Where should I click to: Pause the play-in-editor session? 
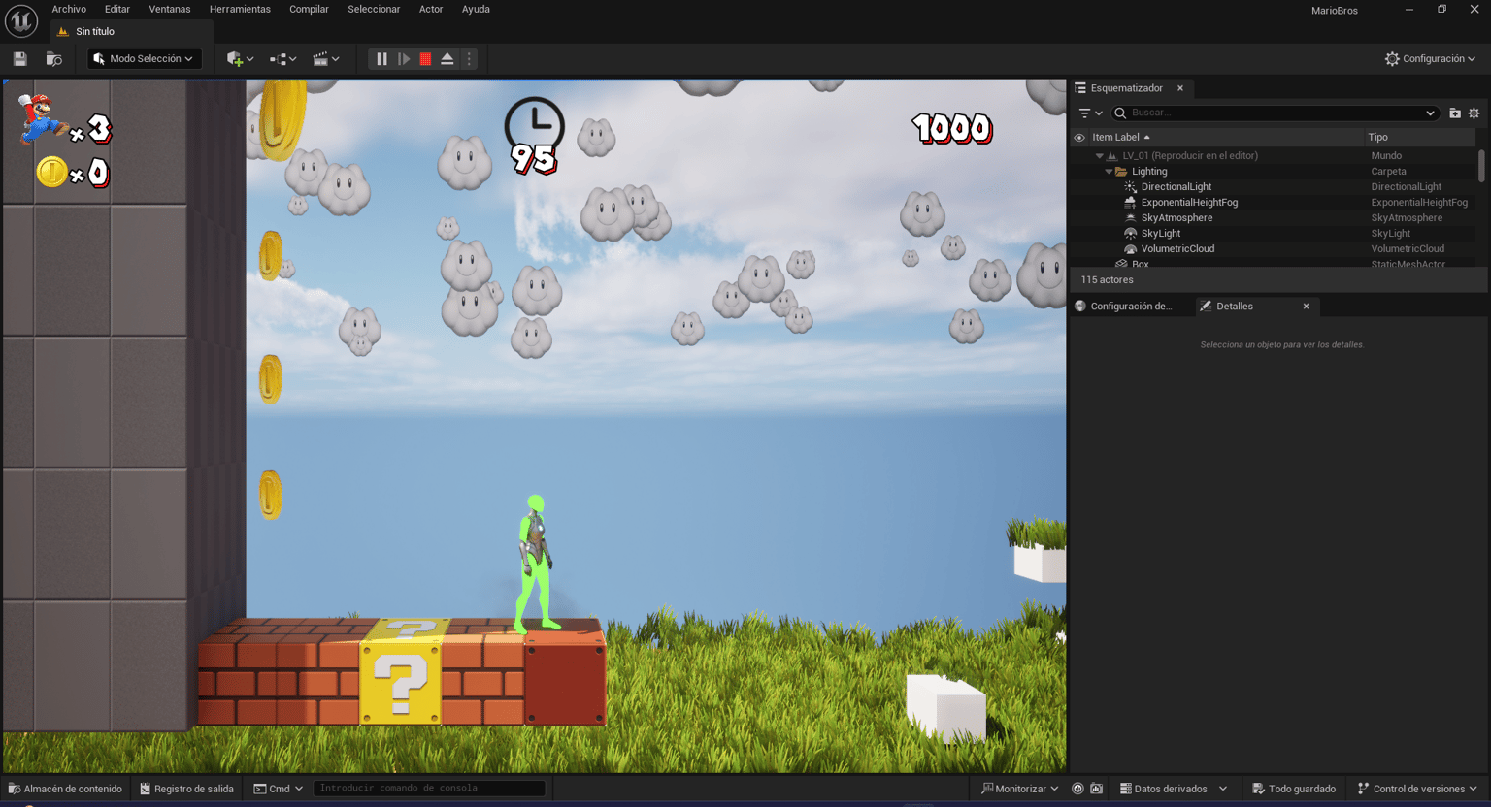point(381,59)
